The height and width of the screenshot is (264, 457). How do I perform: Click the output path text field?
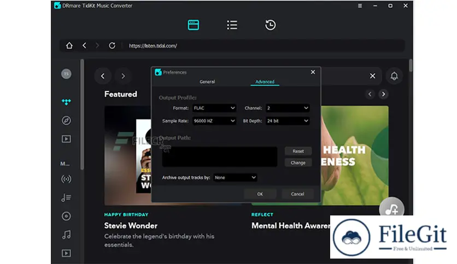220,157
